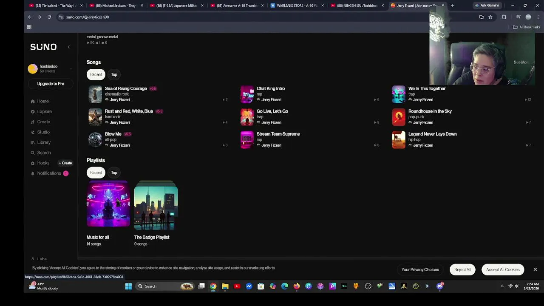Open the All Bookmarks folder
The height and width of the screenshot is (306, 544).
(527, 27)
